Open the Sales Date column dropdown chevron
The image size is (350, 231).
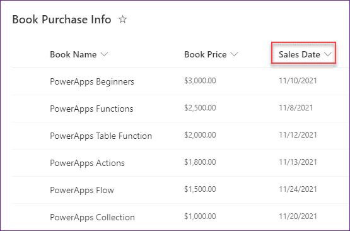pos(328,54)
